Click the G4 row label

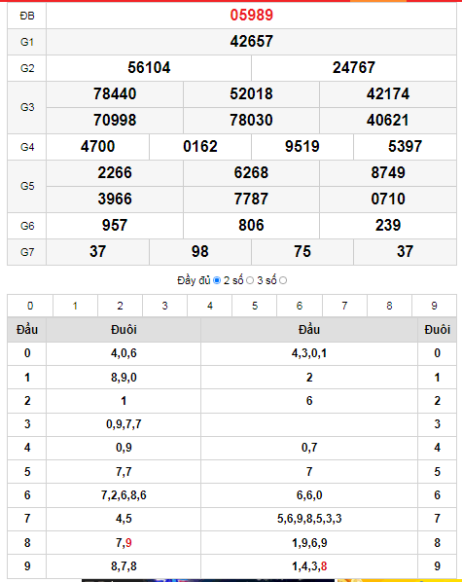(x=27, y=148)
